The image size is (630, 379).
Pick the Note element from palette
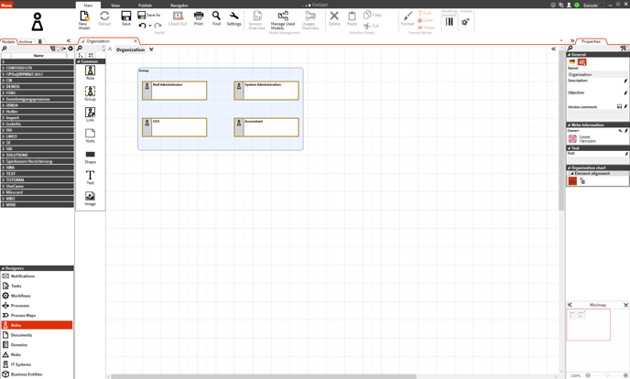point(90,135)
